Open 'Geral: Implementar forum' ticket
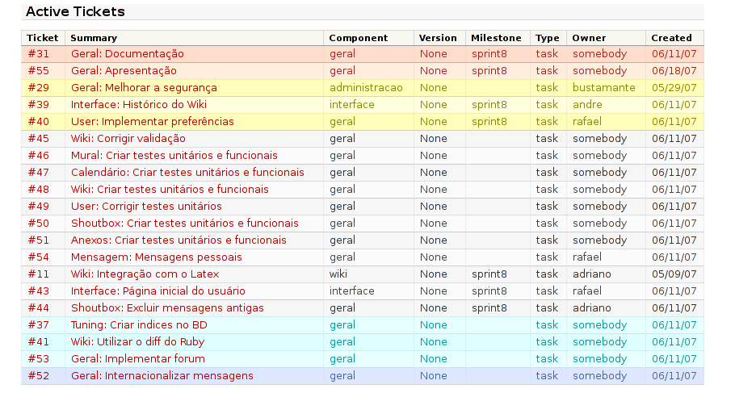The image size is (735, 393). click(138, 359)
